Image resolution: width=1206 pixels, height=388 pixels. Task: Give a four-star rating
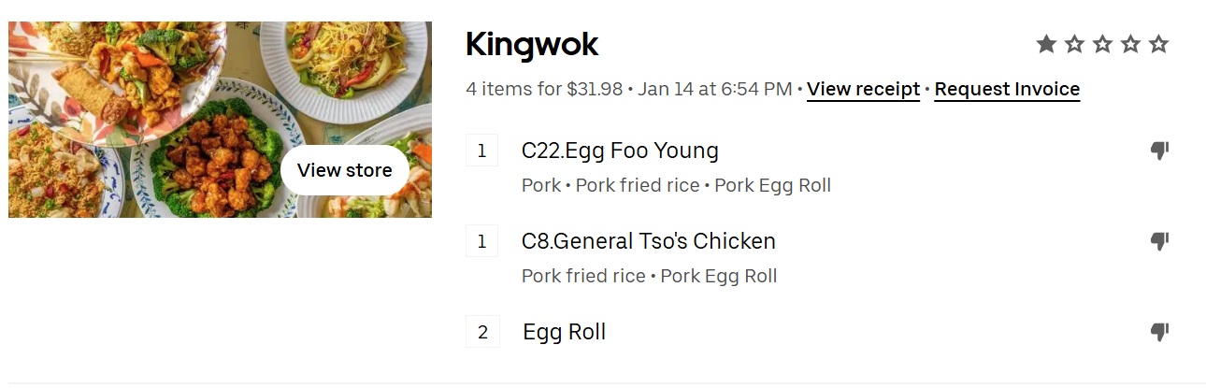coord(1130,44)
